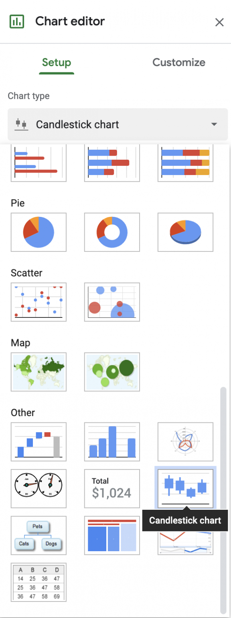Select the gauge chart type
Viewport: 231px width, 618px height.
pyautogui.click(x=38, y=488)
